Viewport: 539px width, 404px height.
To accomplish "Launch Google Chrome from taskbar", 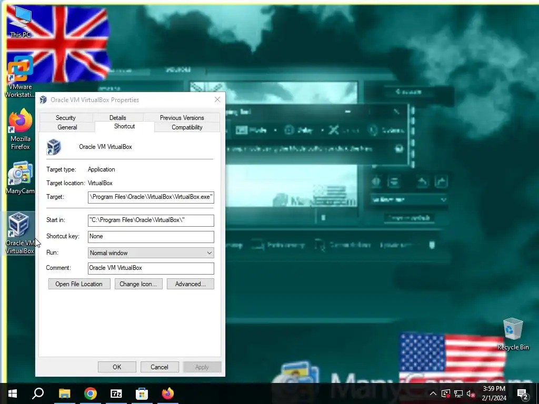I will click(91, 393).
